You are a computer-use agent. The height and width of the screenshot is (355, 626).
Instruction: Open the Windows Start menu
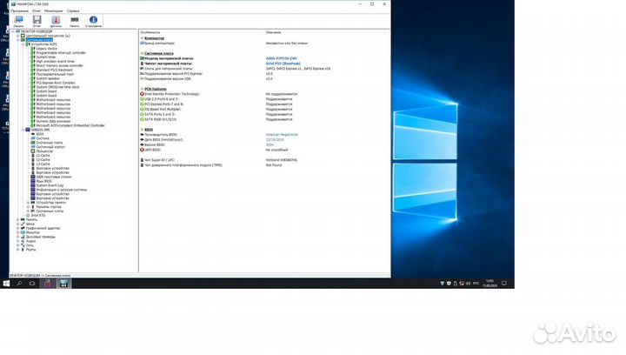(x=6, y=284)
